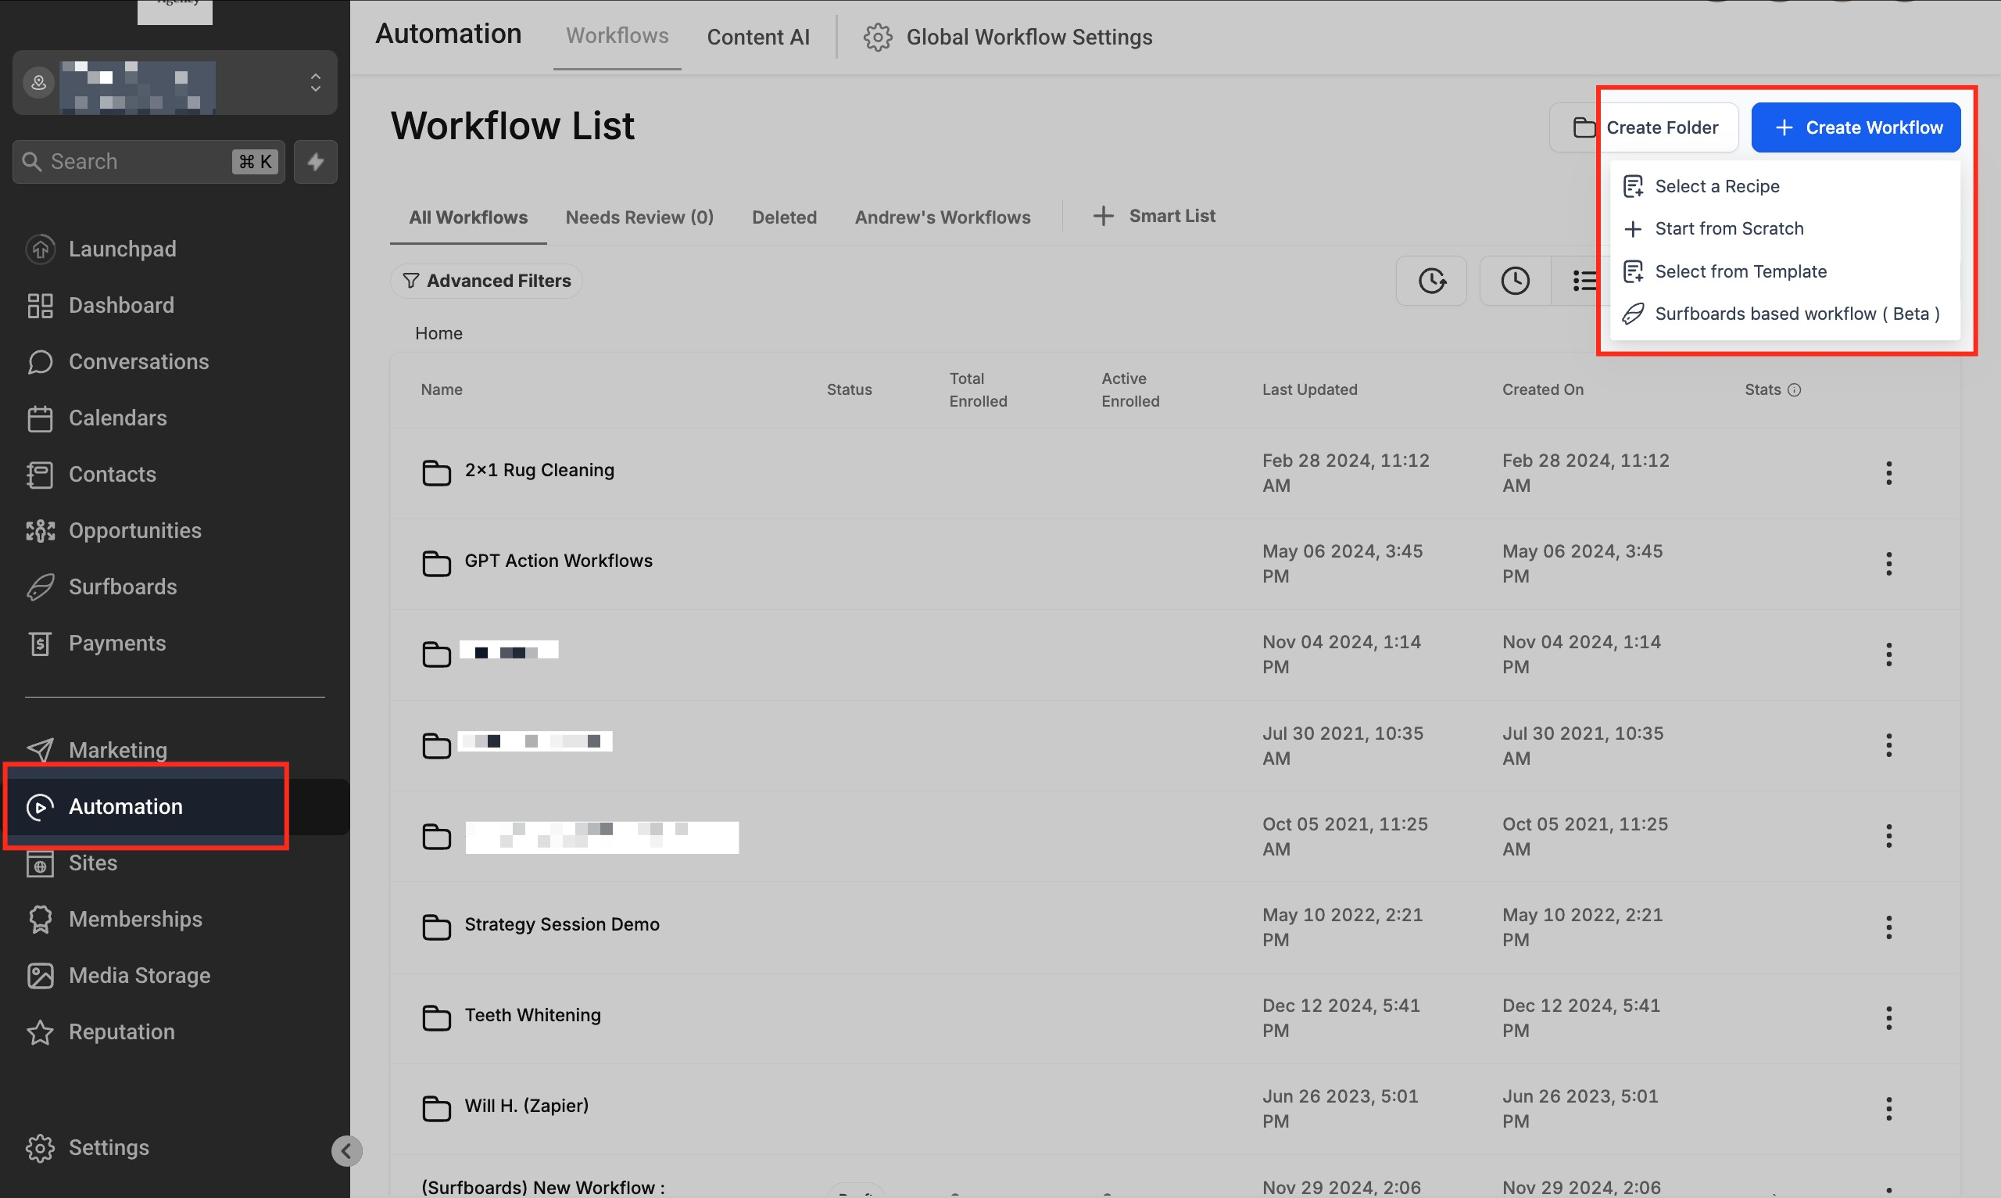Add a new Smart List
Screen dimensions: 2001x1198
click(x=1154, y=216)
